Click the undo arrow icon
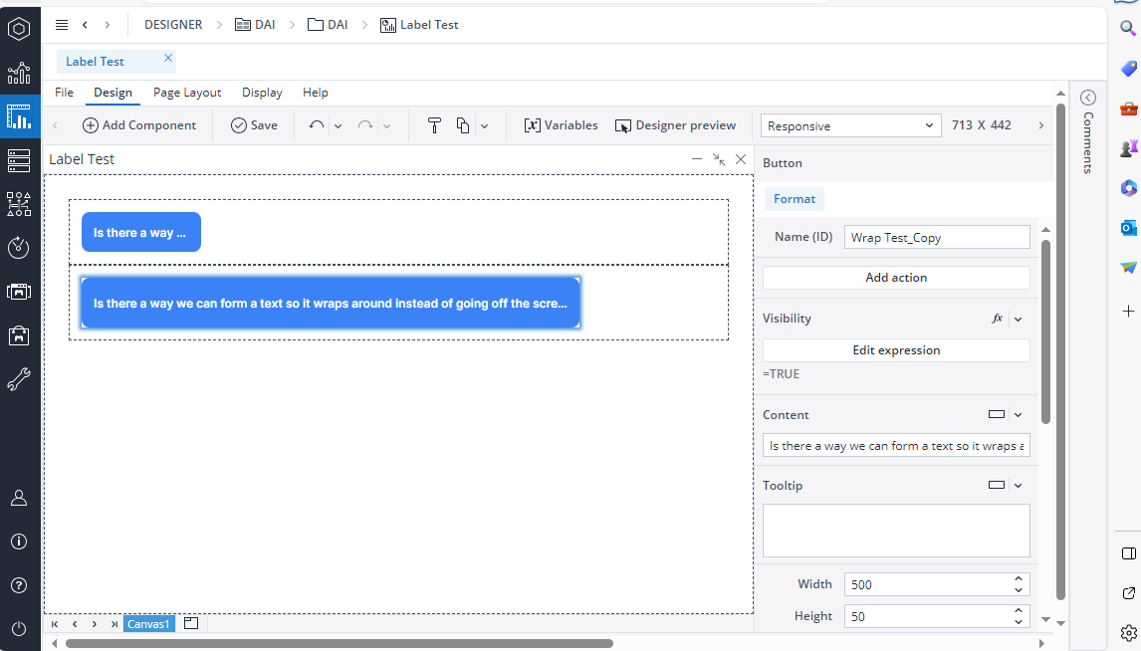 click(317, 125)
